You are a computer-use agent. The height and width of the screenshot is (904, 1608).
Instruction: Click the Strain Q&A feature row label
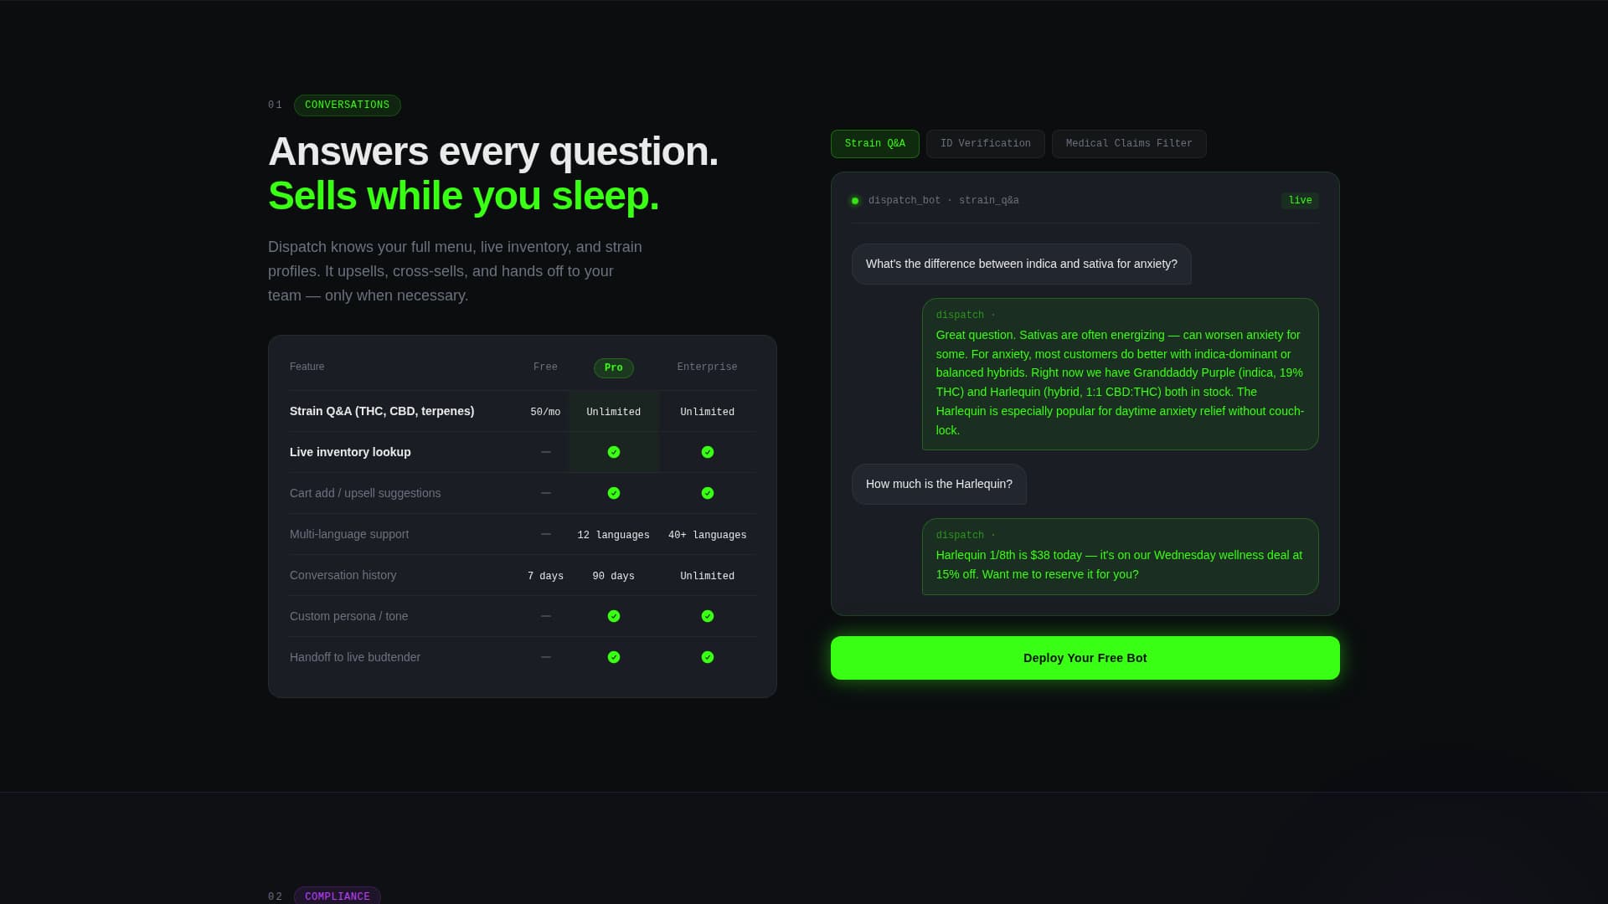pos(382,411)
